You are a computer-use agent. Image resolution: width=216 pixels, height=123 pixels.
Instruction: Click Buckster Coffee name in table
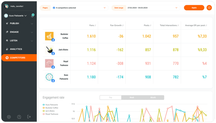click(64, 36)
